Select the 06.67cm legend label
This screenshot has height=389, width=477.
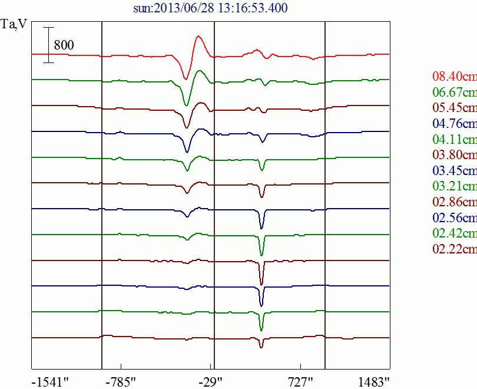[x=455, y=92]
